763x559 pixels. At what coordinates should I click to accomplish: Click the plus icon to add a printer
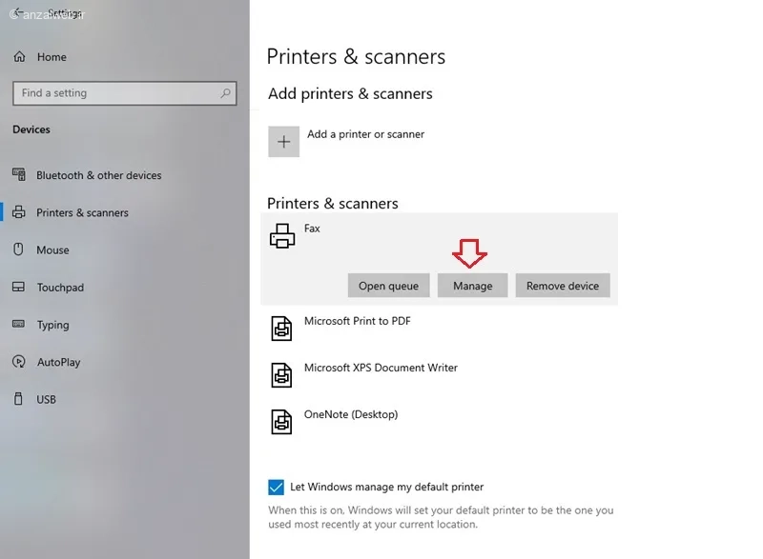tap(283, 142)
